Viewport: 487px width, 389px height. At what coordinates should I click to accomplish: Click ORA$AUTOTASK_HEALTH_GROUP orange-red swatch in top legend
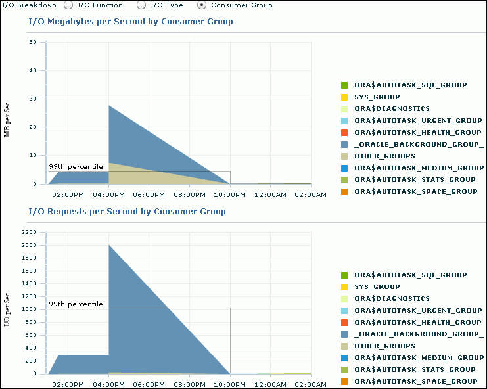344,133
